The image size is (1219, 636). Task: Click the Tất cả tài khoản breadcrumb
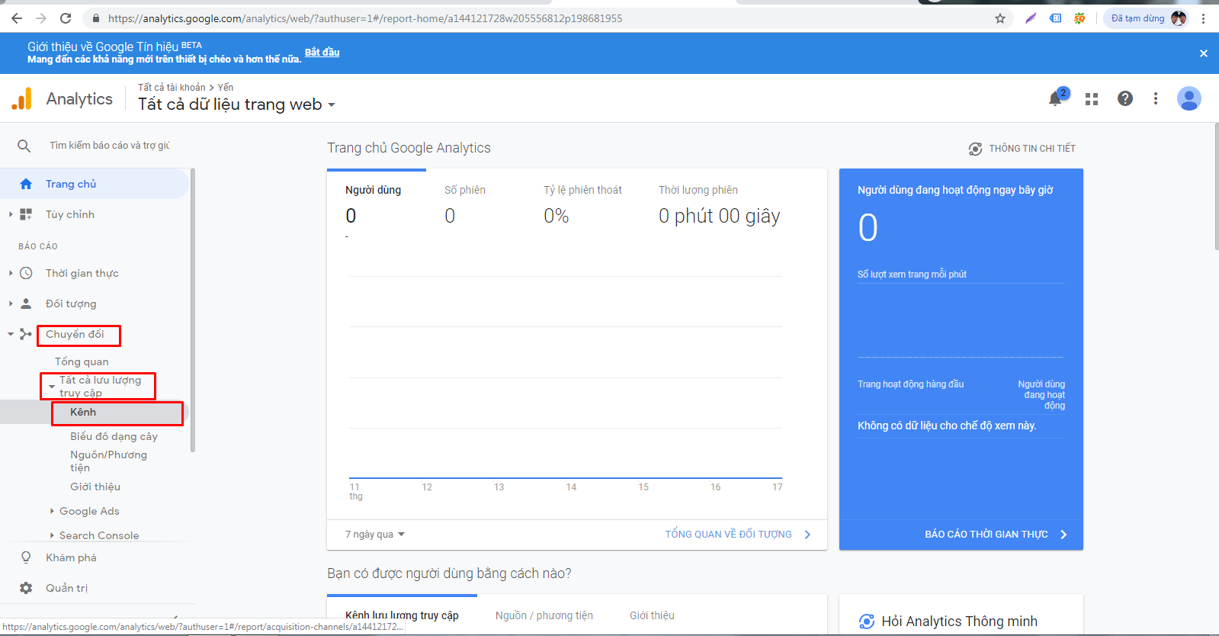[x=172, y=88]
